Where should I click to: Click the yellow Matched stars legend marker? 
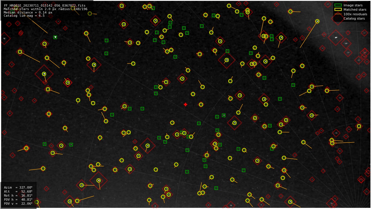(x=338, y=9)
